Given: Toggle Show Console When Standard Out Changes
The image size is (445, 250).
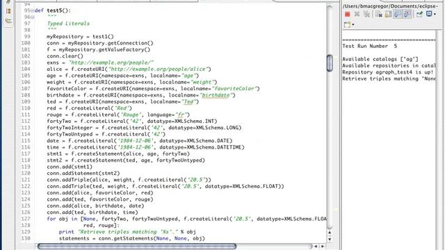Looking at the screenshot, I should coord(398,14).
